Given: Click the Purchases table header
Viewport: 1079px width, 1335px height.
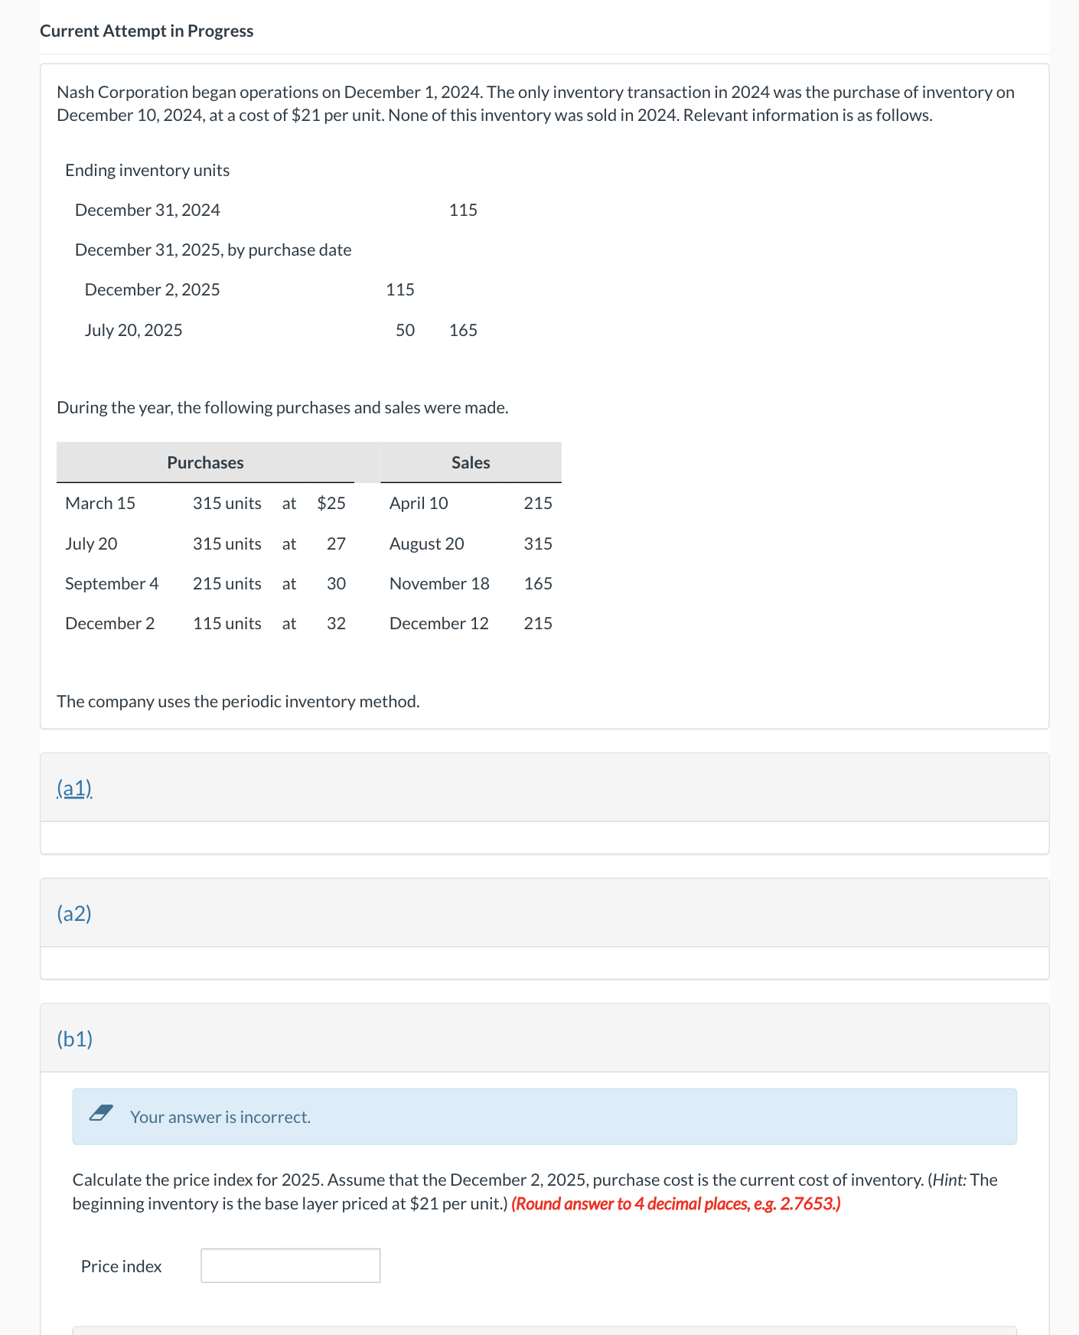Looking at the screenshot, I should click(205, 462).
